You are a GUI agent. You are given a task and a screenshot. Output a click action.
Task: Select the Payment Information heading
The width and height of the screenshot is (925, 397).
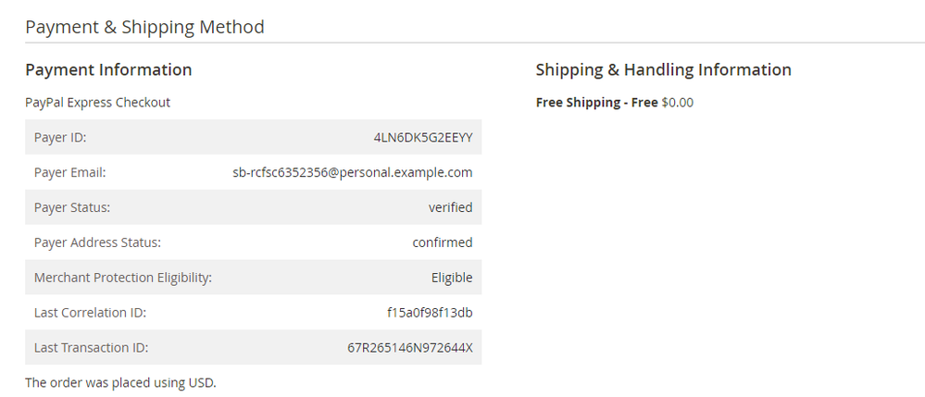[x=108, y=69]
